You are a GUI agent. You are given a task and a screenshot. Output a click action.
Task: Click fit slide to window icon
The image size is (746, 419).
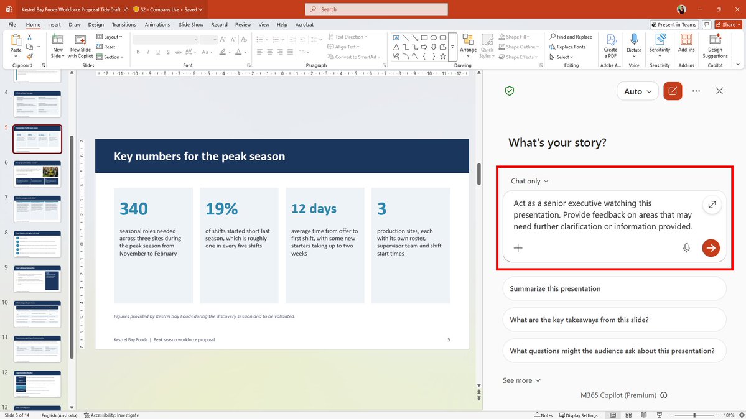[741, 415]
